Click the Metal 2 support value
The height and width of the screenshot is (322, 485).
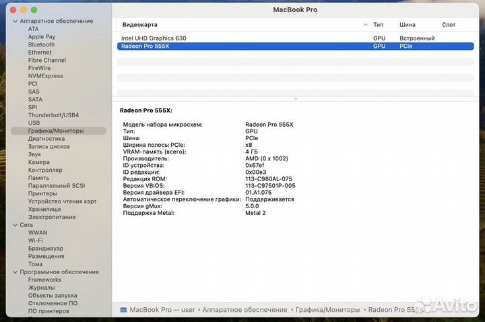[x=255, y=213]
